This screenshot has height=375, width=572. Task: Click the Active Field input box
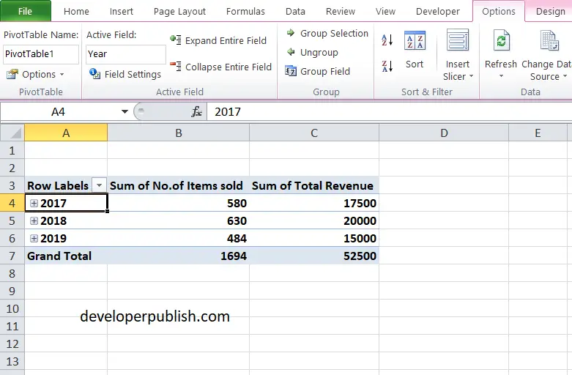[x=126, y=54]
